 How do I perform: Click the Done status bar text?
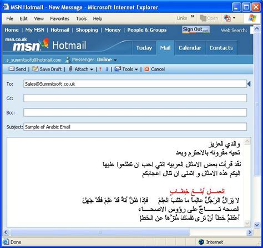(x=16, y=242)
